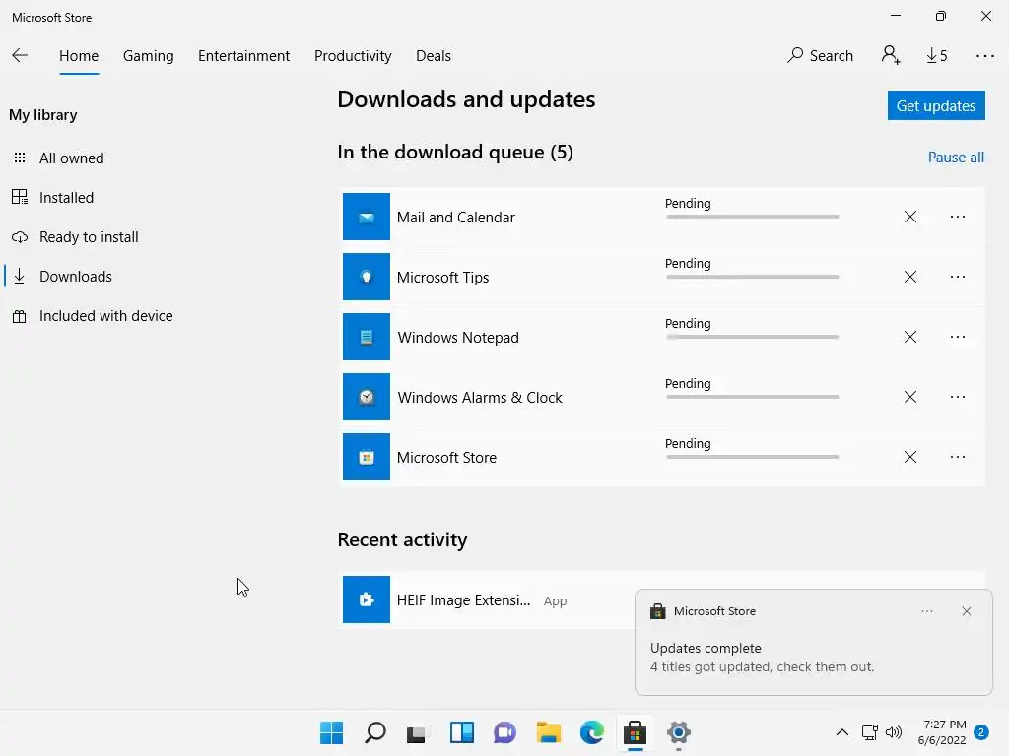The height and width of the screenshot is (756, 1009).
Task: Cancel the Microsoft Tips download
Action: 909,277
